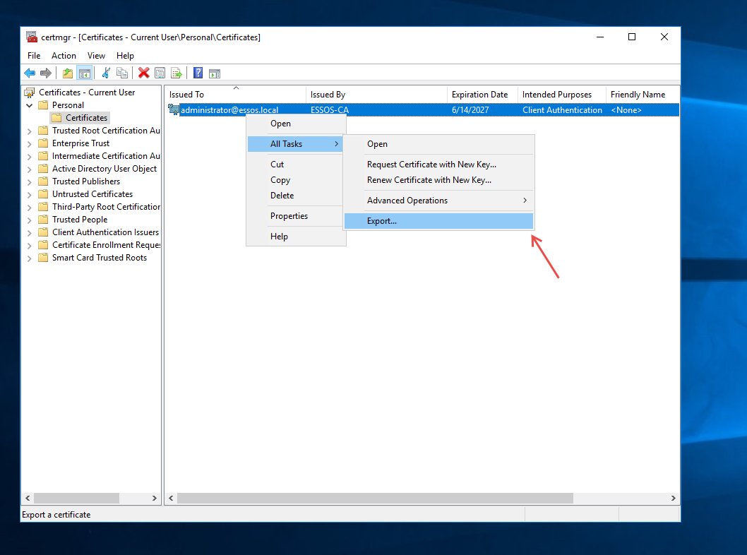
Task: Click the Untrusted Certificates folder icon
Action: (x=43, y=194)
